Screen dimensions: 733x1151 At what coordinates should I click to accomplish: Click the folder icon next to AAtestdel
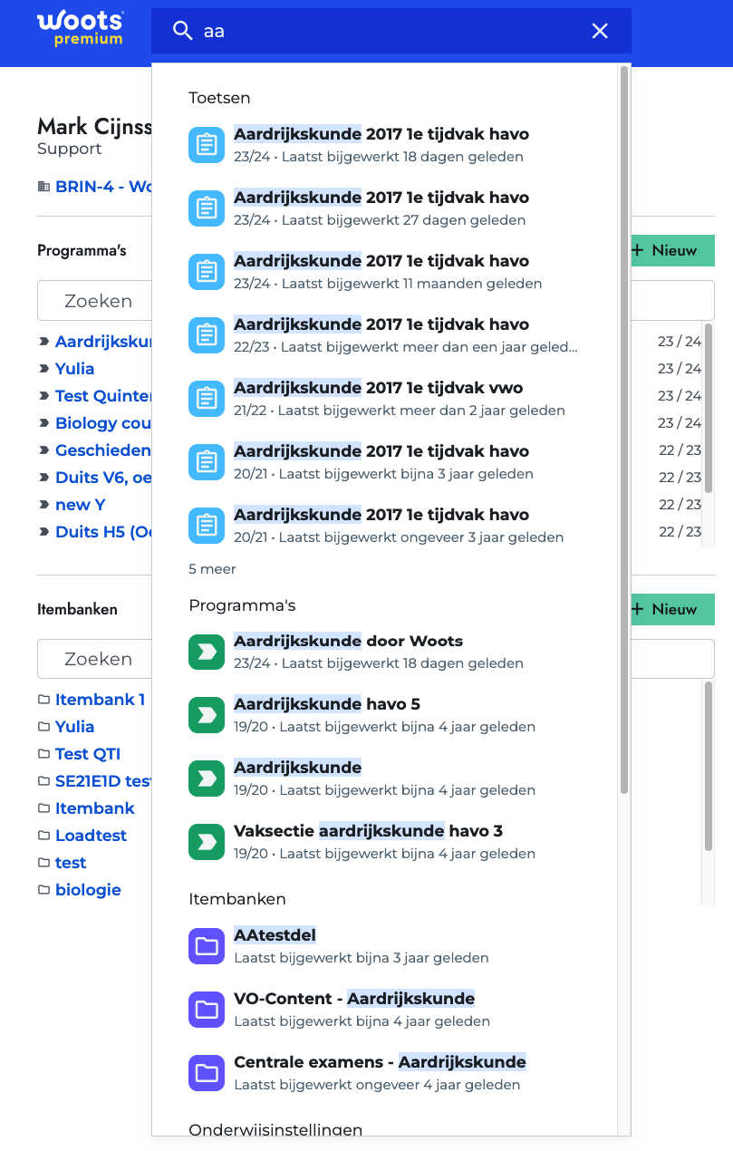[207, 946]
